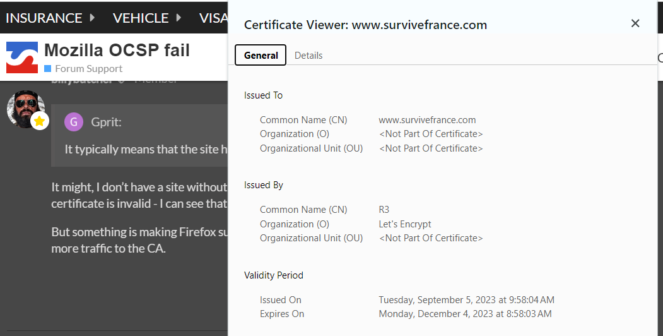This screenshot has width=663, height=336.
Task: Open the Mozilla OCSP fail topic title
Action: [117, 51]
